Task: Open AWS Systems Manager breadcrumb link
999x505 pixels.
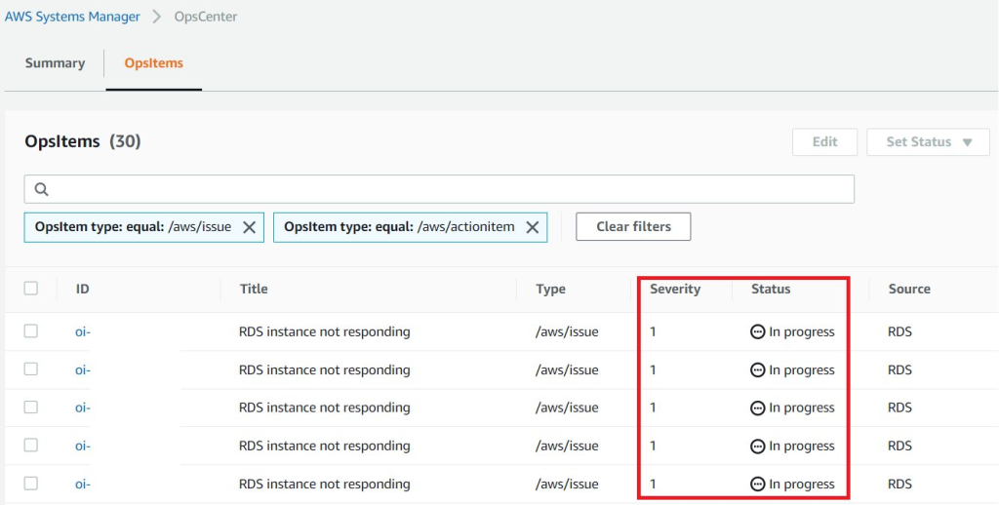Action: pyautogui.click(x=72, y=17)
